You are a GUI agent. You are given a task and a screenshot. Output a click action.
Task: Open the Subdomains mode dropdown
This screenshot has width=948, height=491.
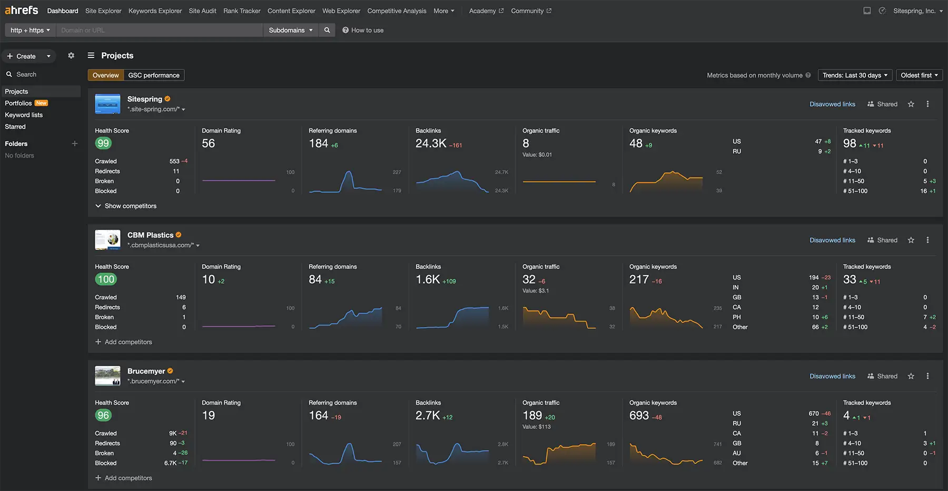coord(291,30)
